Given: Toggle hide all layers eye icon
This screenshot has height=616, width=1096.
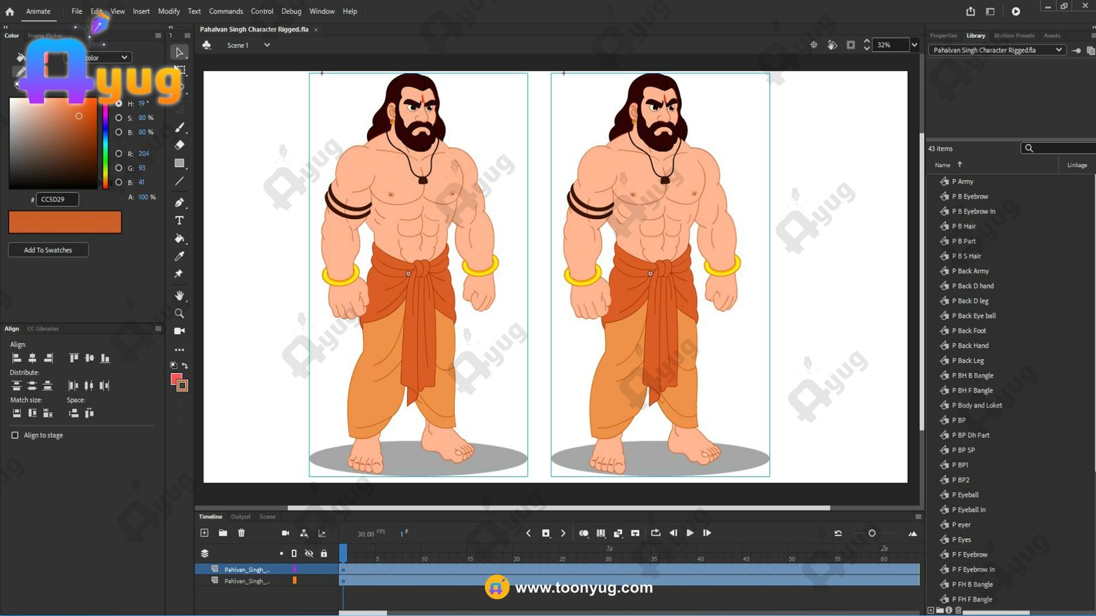Looking at the screenshot, I should 309,553.
